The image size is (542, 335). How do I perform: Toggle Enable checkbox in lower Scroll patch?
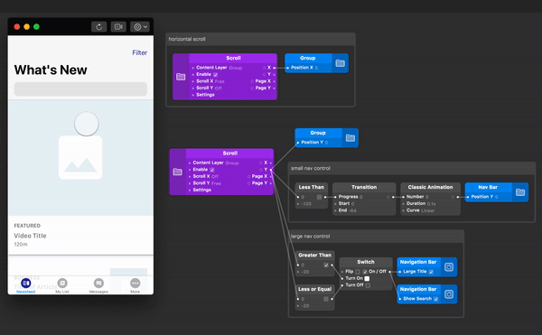point(212,170)
